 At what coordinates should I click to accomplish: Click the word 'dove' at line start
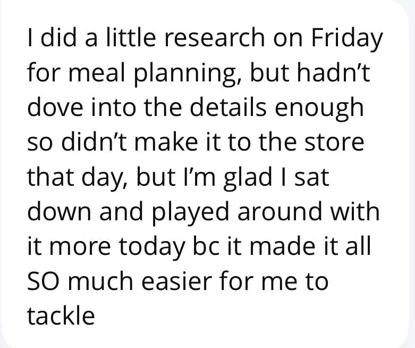(55, 107)
